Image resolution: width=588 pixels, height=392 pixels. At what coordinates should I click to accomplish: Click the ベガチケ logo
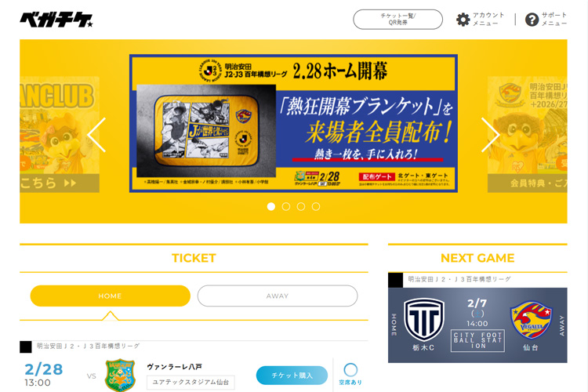56,20
